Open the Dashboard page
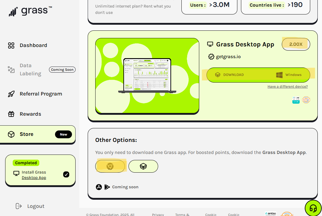The width and height of the screenshot is (322, 216). click(28, 45)
